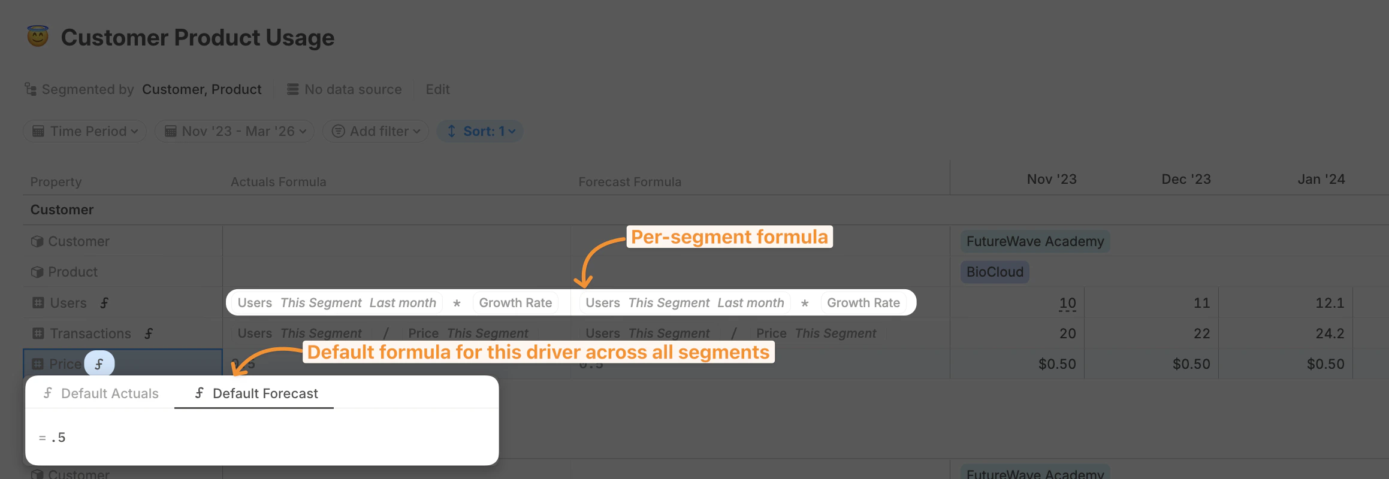Click the cube icon beside the Product property
This screenshot has height=479, width=1389.
37,271
